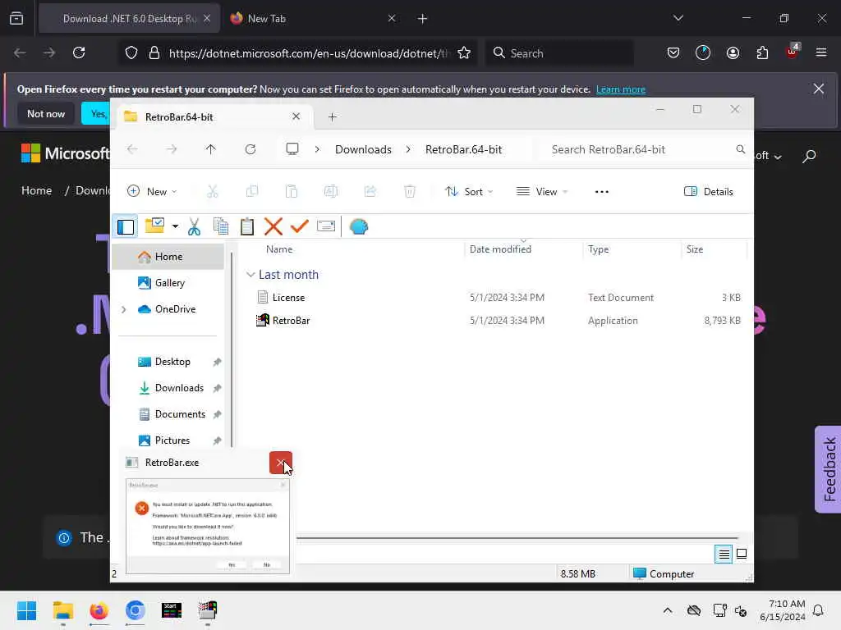Click the scissors Cut icon in classic toolbar

194,226
